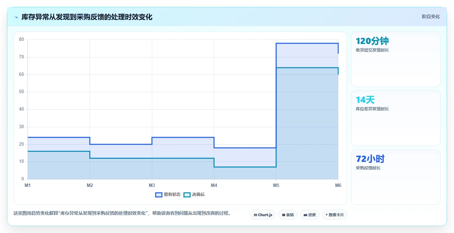Click the M5 x-axis label
454x233 pixels.
(276, 185)
